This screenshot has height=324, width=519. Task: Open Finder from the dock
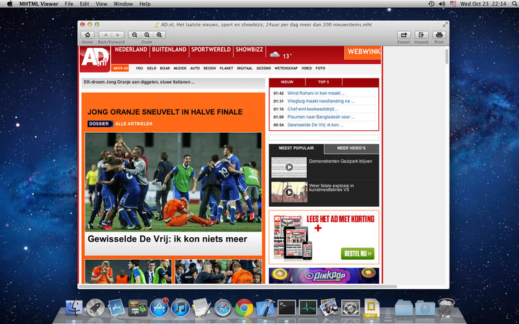pyautogui.click(x=74, y=308)
